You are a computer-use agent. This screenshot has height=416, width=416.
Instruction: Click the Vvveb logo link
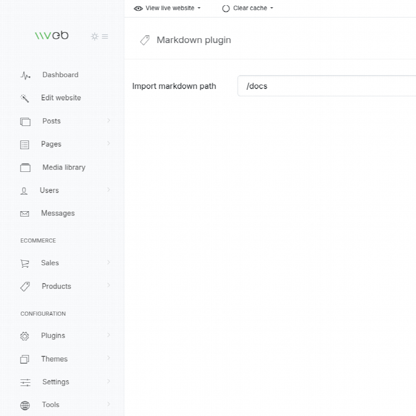(x=52, y=36)
